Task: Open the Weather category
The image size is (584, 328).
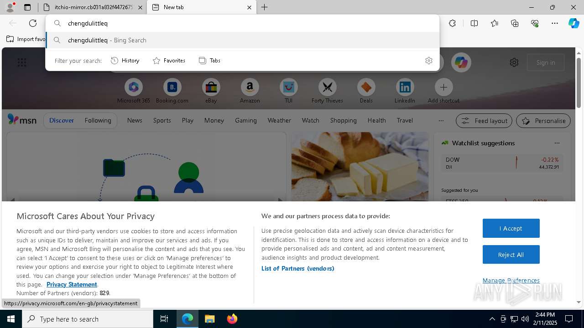Action: pyautogui.click(x=279, y=120)
